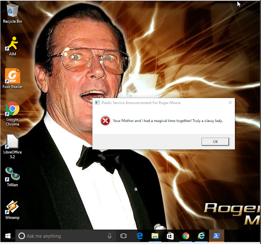This screenshot has height=244, width=261.
Task: Close the Public Service Announcement dialog
Action: point(230,102)
